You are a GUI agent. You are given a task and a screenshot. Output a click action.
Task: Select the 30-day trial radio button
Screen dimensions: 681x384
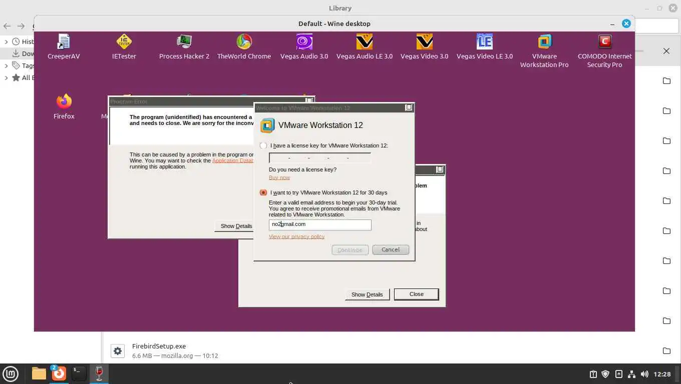(x=263, y=192)
